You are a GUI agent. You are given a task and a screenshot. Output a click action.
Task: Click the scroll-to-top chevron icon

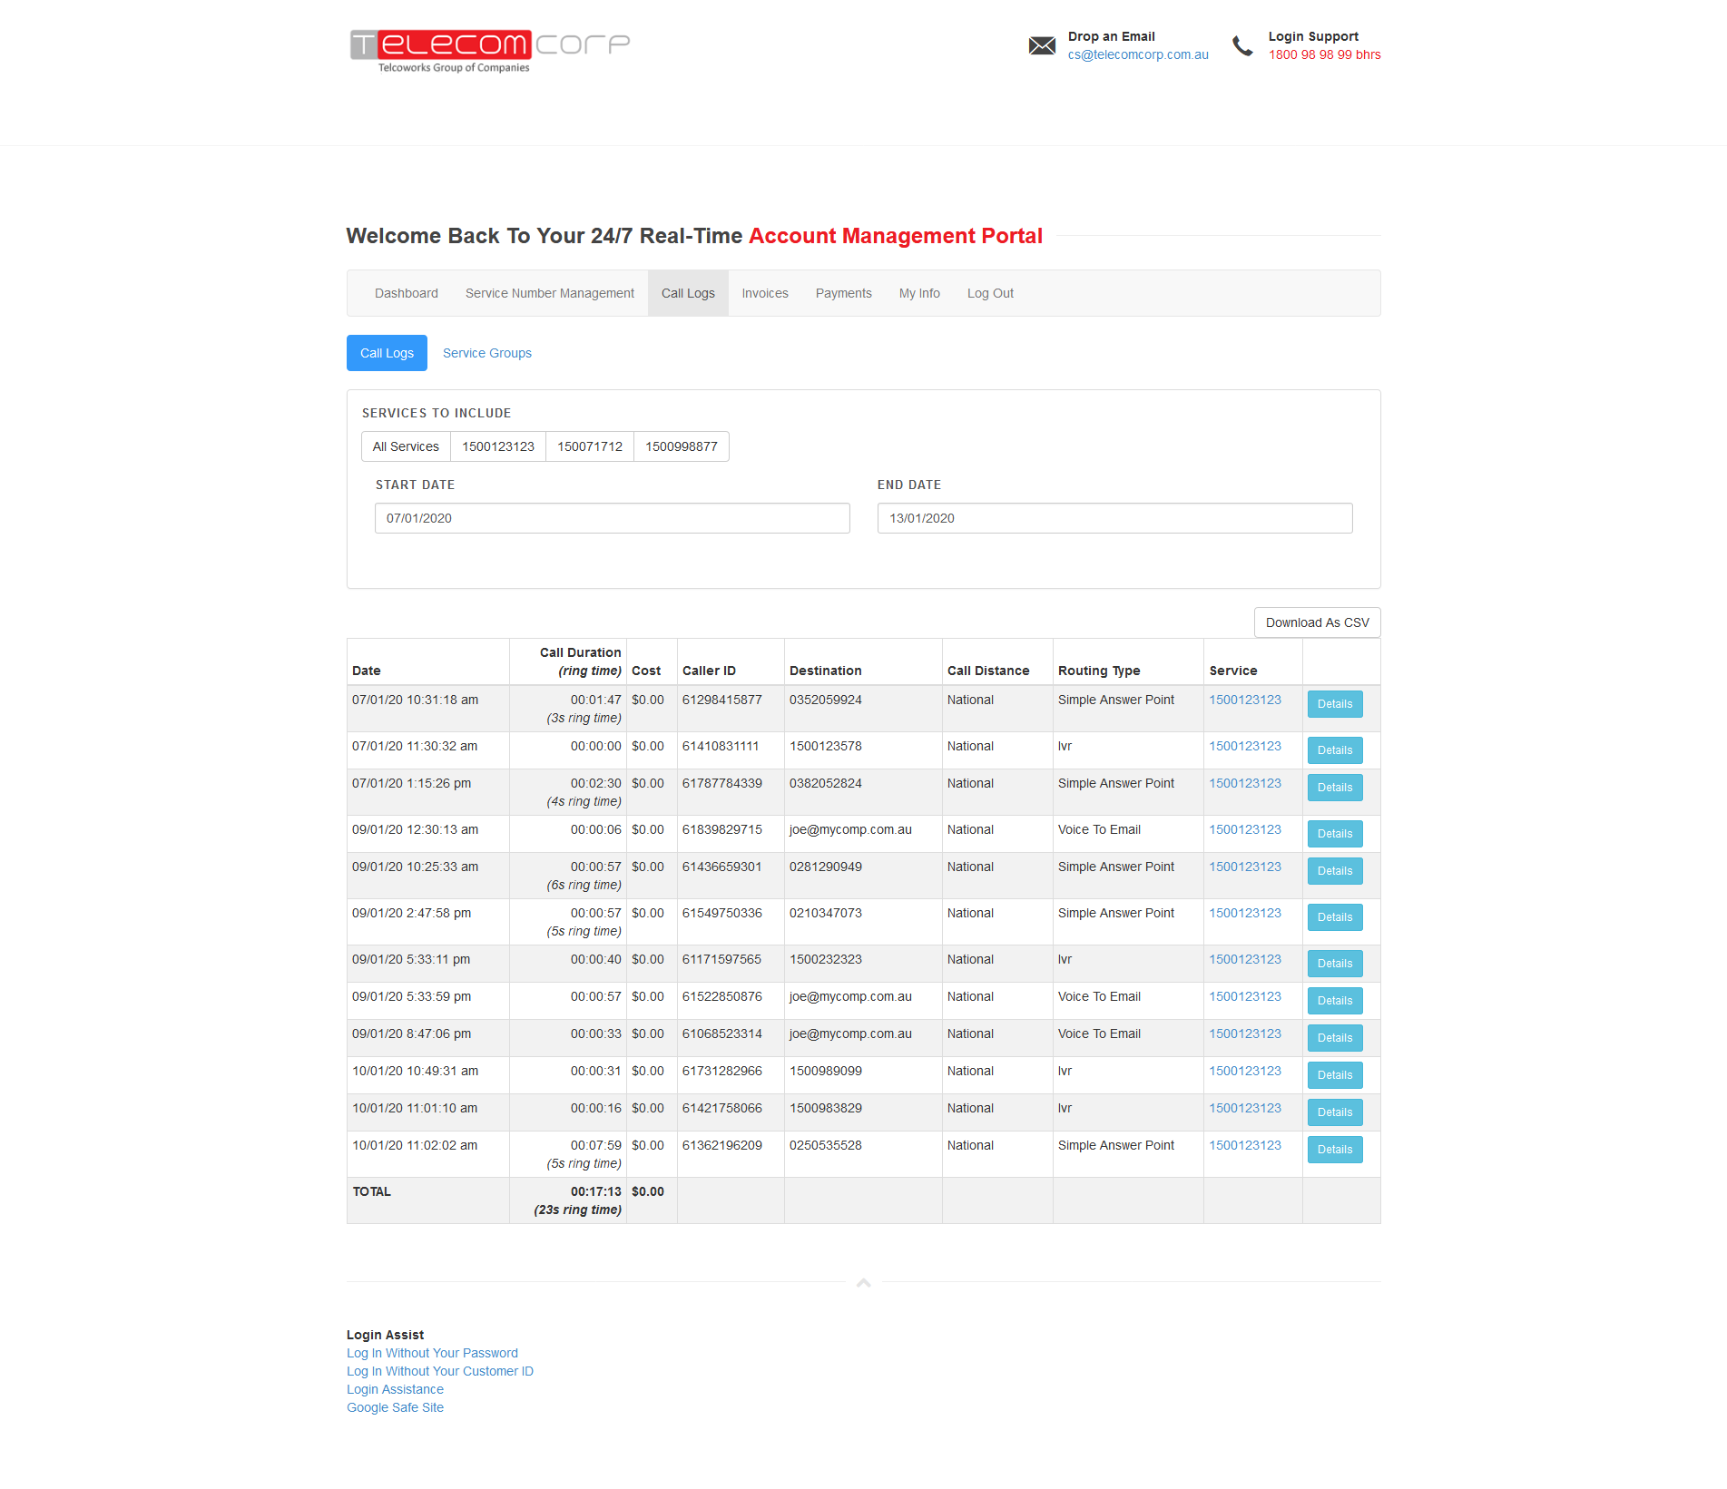(863, 1282)
